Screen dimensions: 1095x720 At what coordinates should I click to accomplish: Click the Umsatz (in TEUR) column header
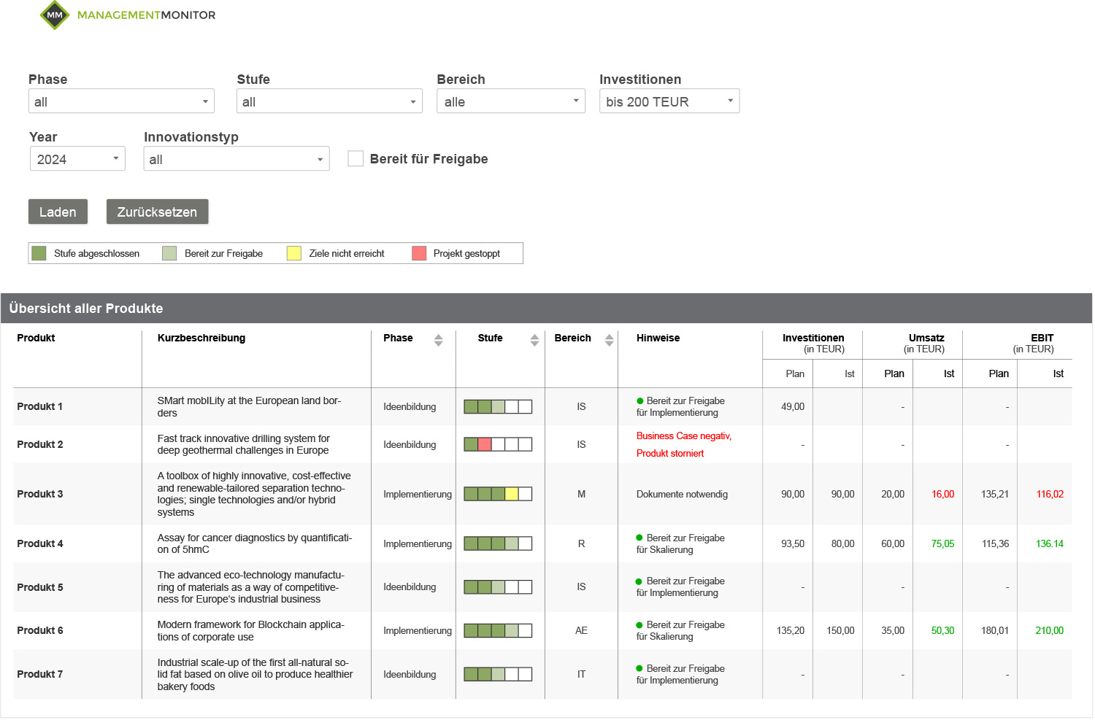(x=925, y=343)
